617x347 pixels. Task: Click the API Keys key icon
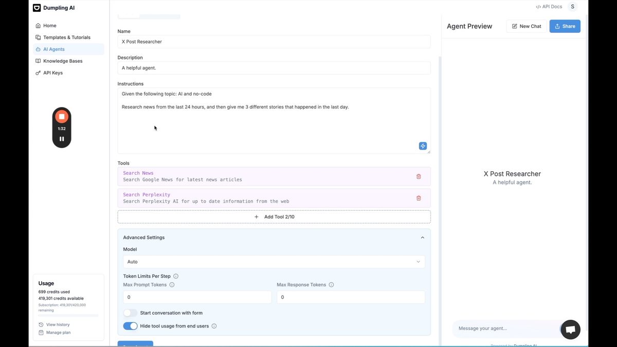(38, 73)
